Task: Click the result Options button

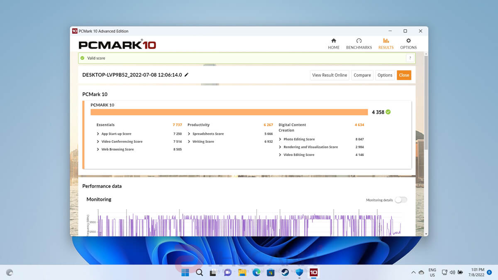Action: [385, 75]
